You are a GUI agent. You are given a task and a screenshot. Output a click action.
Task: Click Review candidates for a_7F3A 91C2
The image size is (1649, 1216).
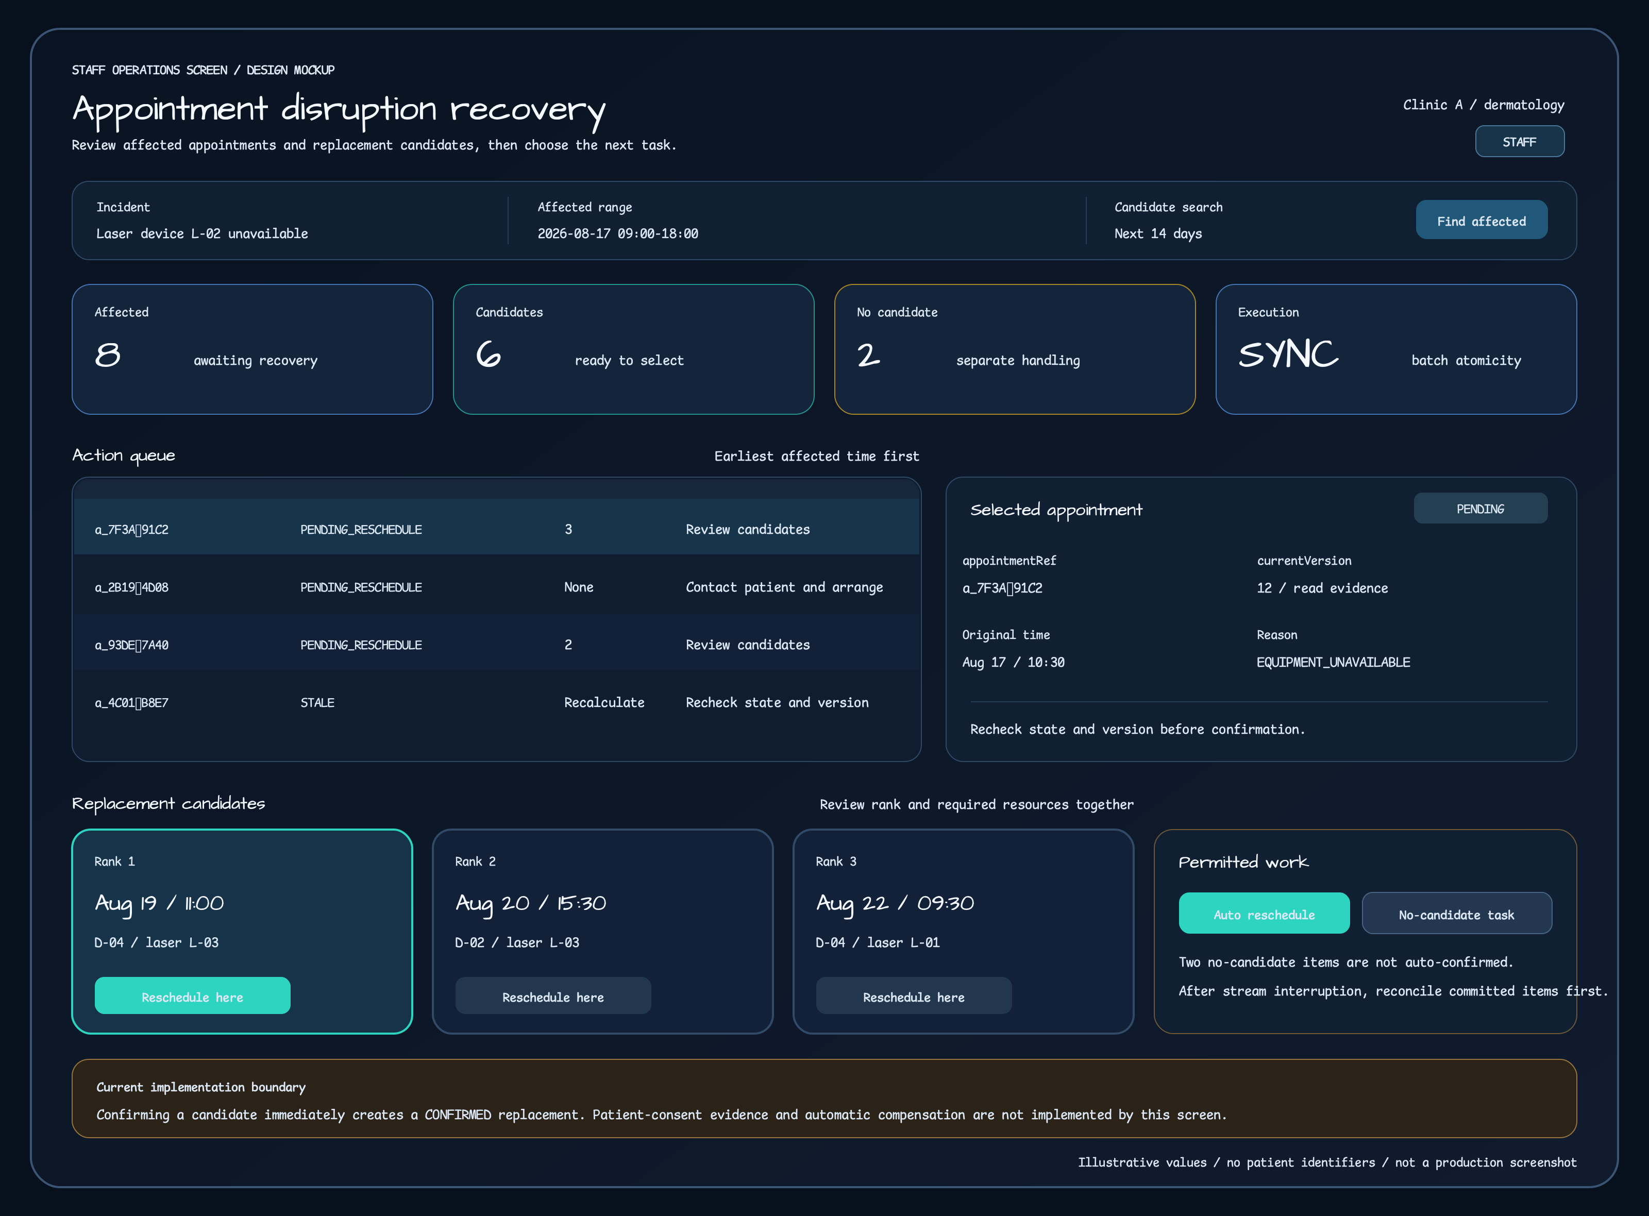click(747, 529)
